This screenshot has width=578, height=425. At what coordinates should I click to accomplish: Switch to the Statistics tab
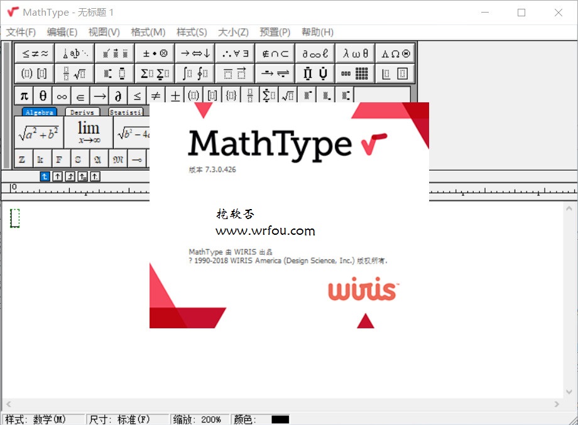point(126,112)
